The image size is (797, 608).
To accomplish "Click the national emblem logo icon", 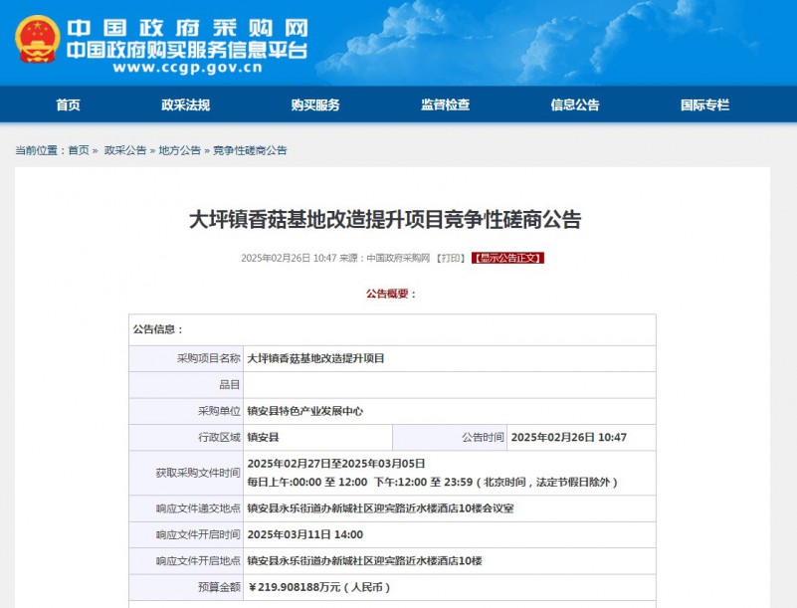I will click(x=37, y=40).
